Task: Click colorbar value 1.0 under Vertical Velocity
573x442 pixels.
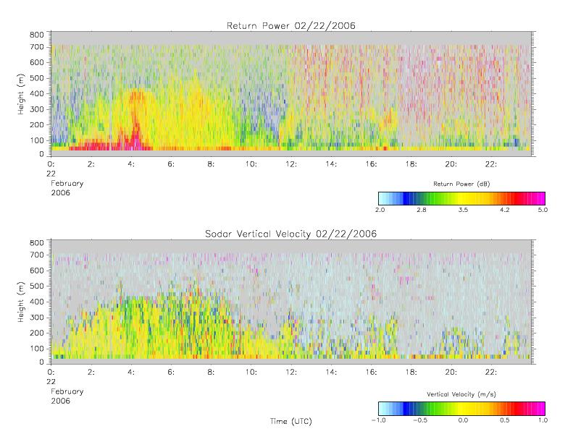Action: click(x=543, y=420)
